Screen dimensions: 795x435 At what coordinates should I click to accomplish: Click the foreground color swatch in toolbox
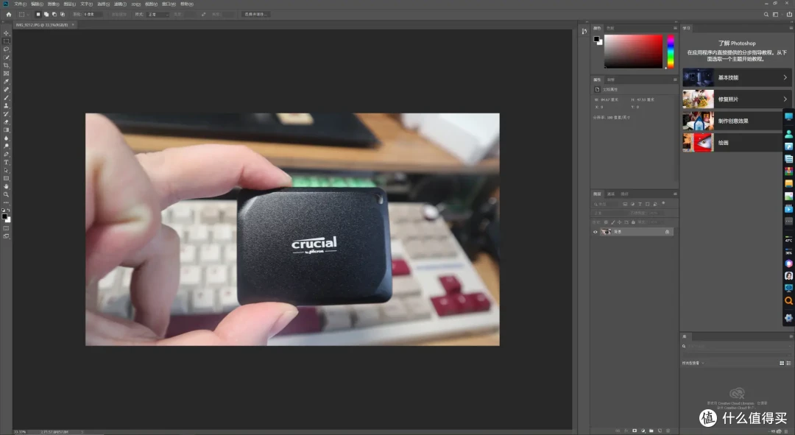4,216
